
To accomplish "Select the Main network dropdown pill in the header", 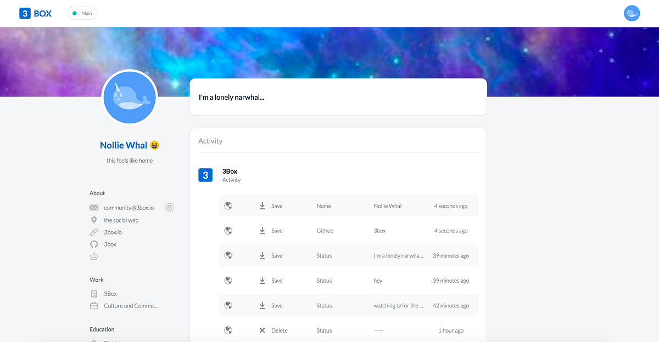I will tap(82, 13).
